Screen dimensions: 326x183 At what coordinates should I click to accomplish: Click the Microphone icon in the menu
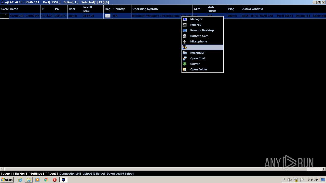coord(185,41)
